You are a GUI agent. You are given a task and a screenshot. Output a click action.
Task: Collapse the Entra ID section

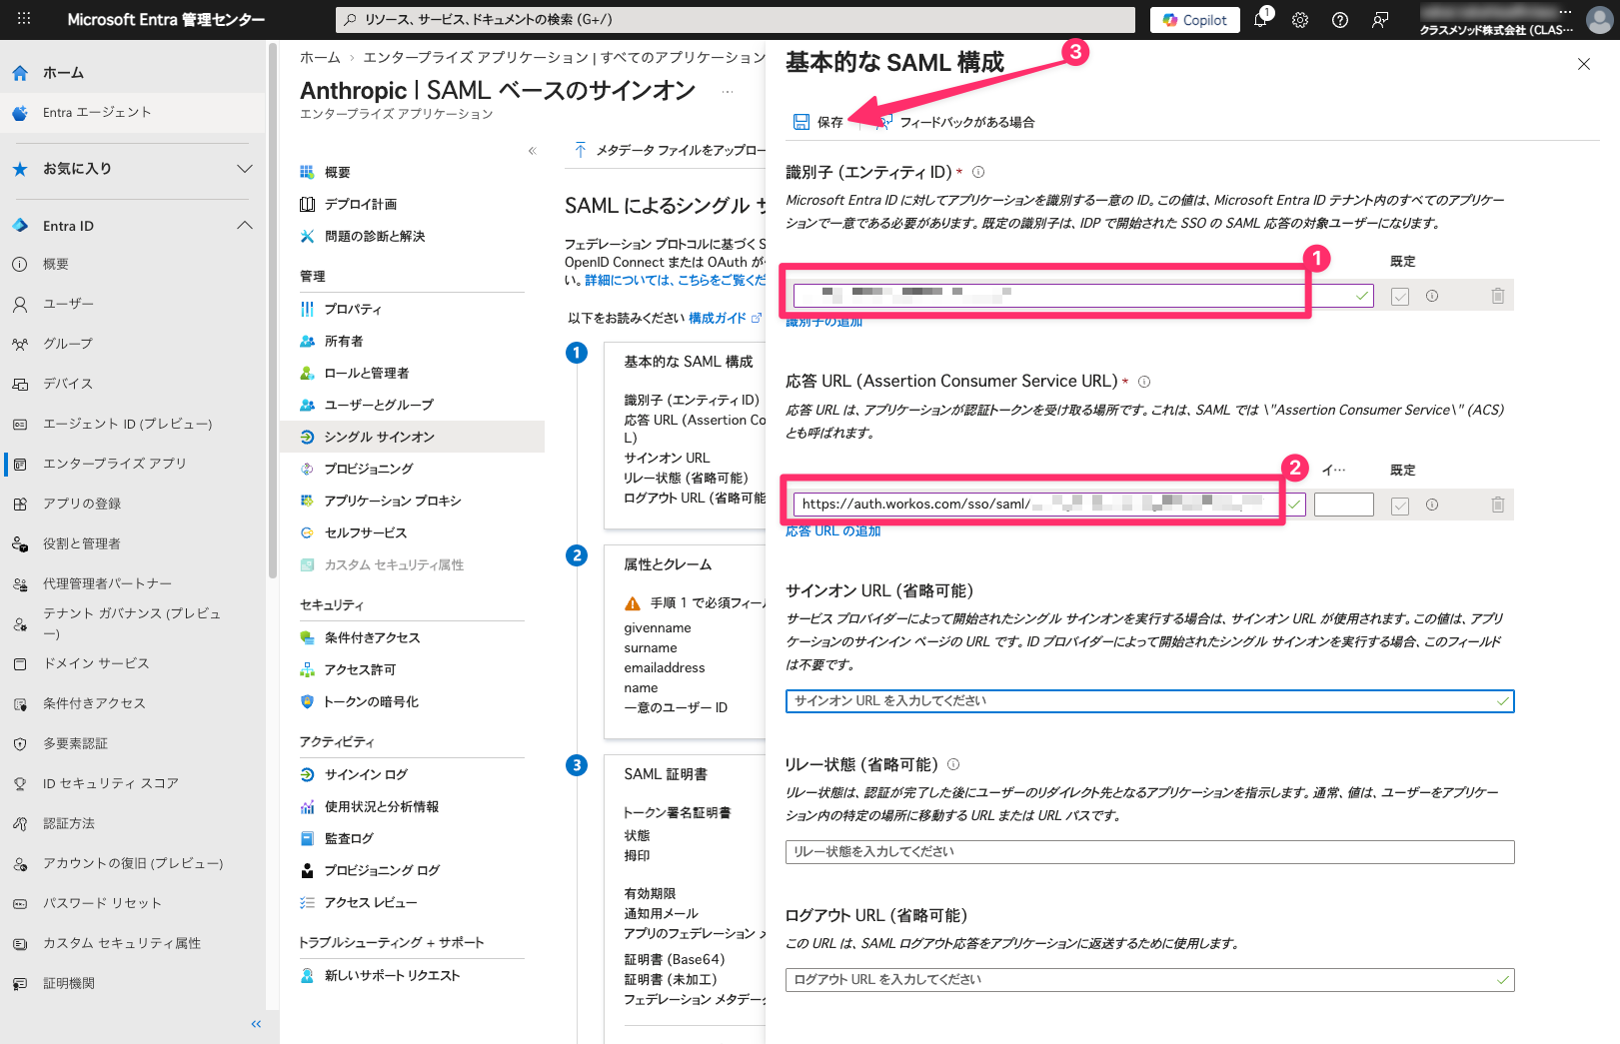245,226
